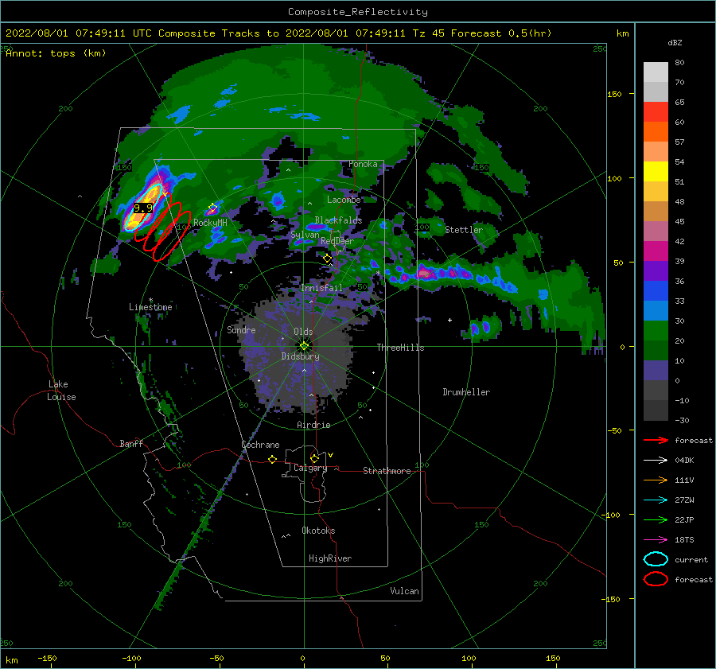Click the RedDeer city label
Image resolution: width=716 pixels, height=669 pixels.
coord(337,241)
